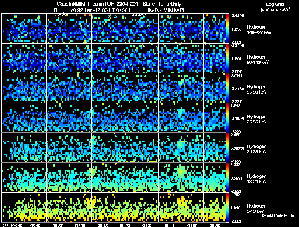Select the color bar for the 35-55 keV row
This screenshot has width=299, height=227.
pyautogui.click(x=227, y=118)
